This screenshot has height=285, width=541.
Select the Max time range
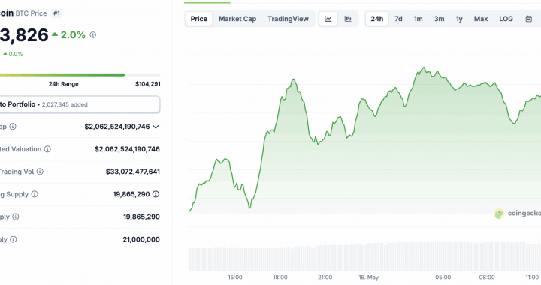pyautogui.click(x=481, y=19)
